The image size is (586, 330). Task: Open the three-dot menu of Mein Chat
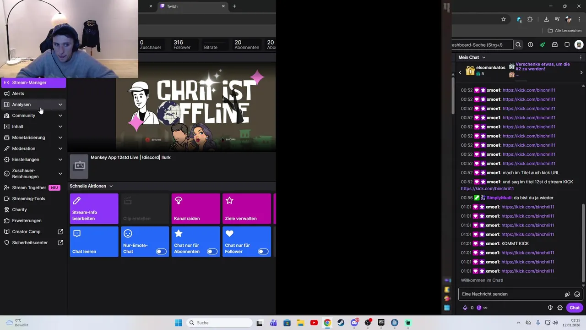click(581, 57)
